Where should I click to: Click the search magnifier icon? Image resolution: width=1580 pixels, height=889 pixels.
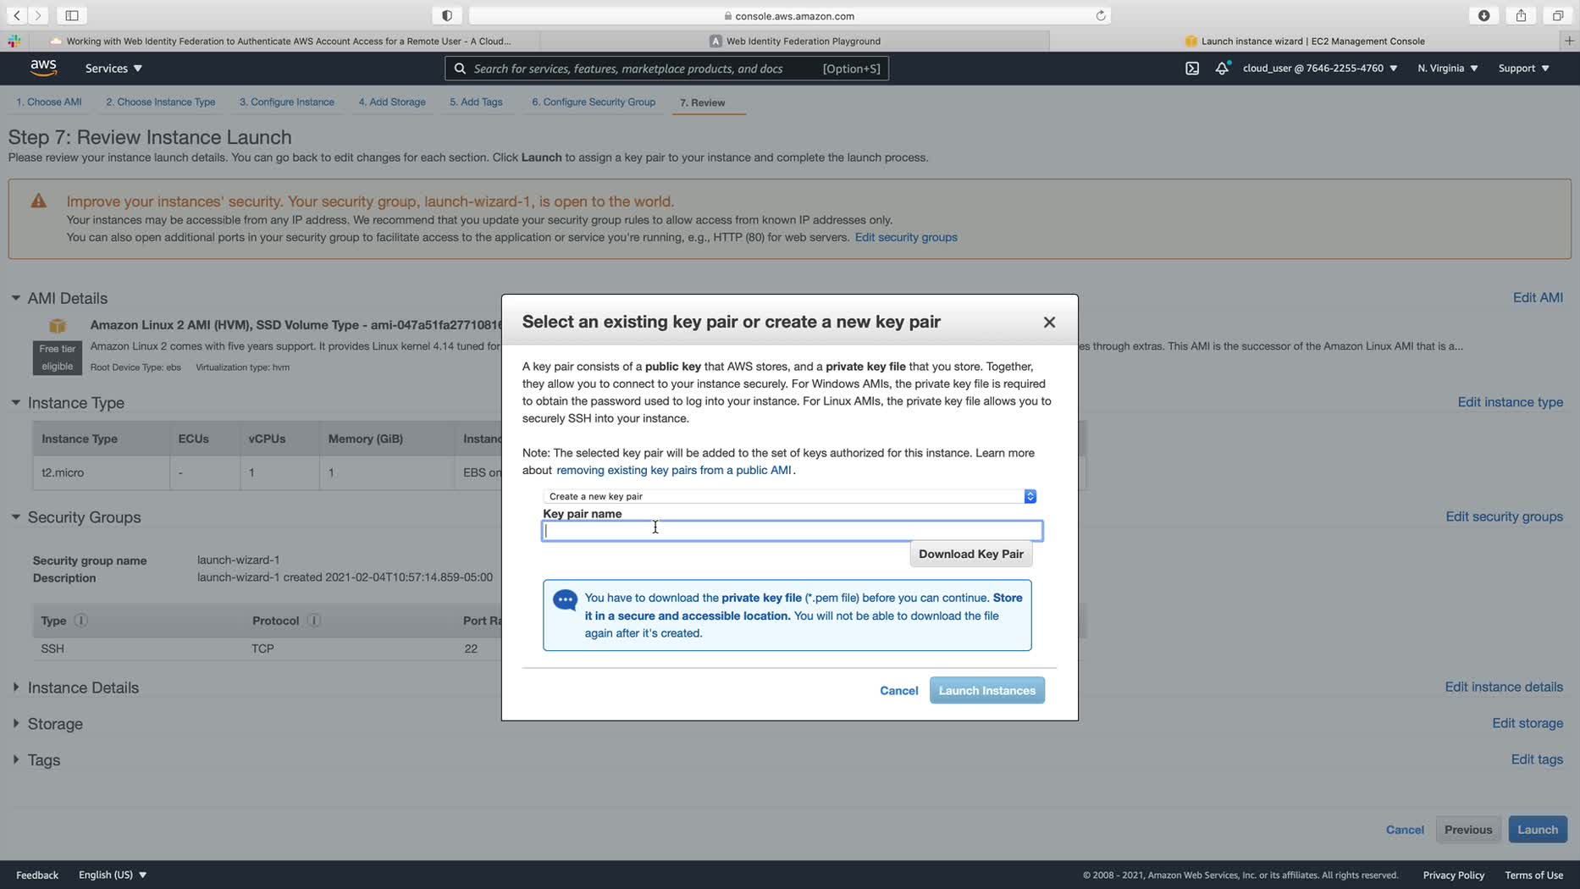click(460, 69)
